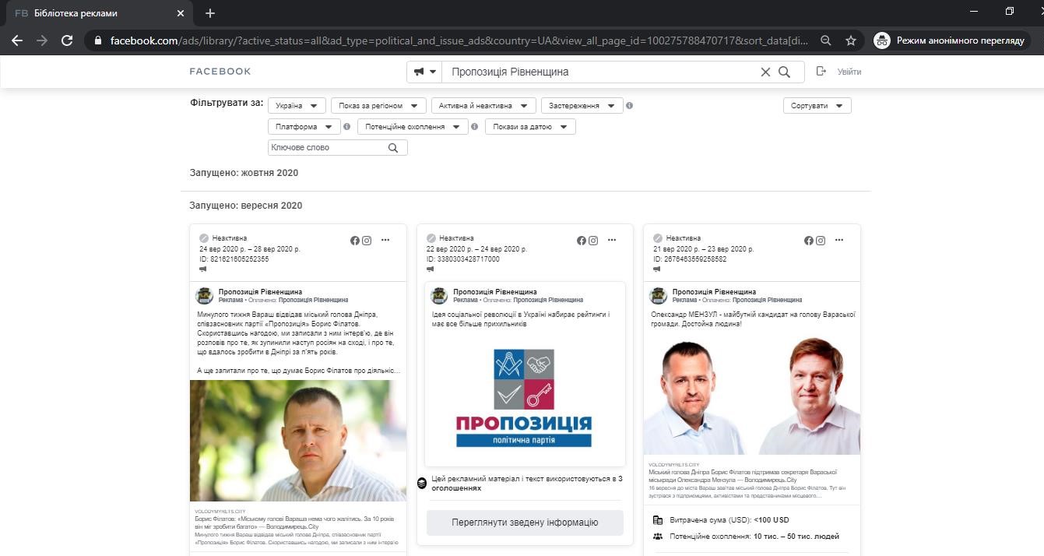Viewport: 1044px width, 556px height.
Task: Expand Активна й неактивна status filter
Action: pyautogui.click(x=483, y=106)
